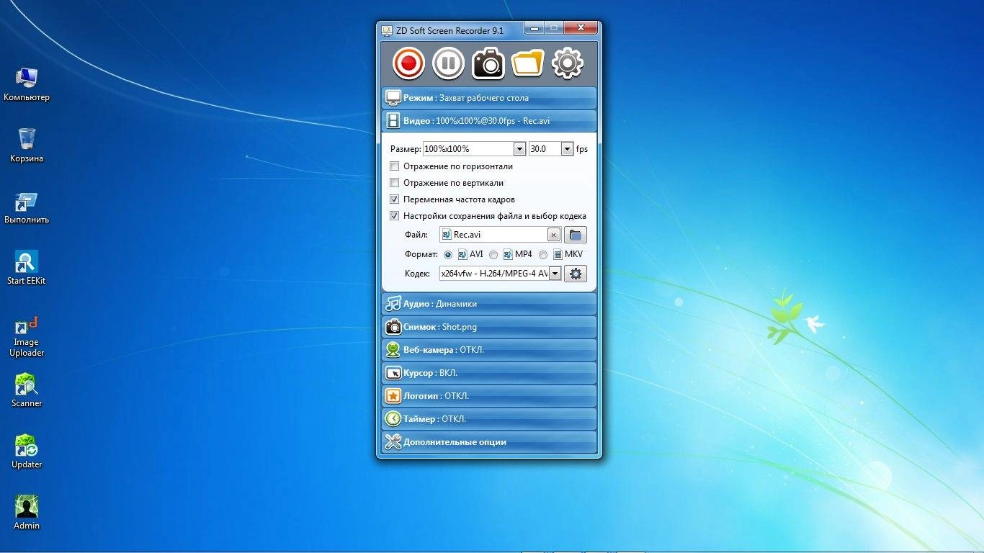
Task: Uncheck Настройки сохранения файла и выбор кодека
Action: click(x=394, y=216)
